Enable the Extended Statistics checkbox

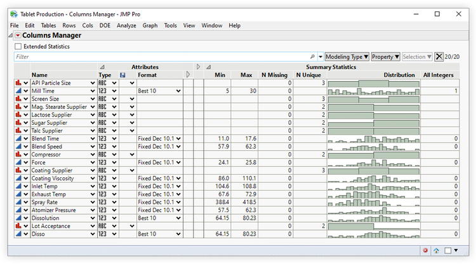coord(18,46)
